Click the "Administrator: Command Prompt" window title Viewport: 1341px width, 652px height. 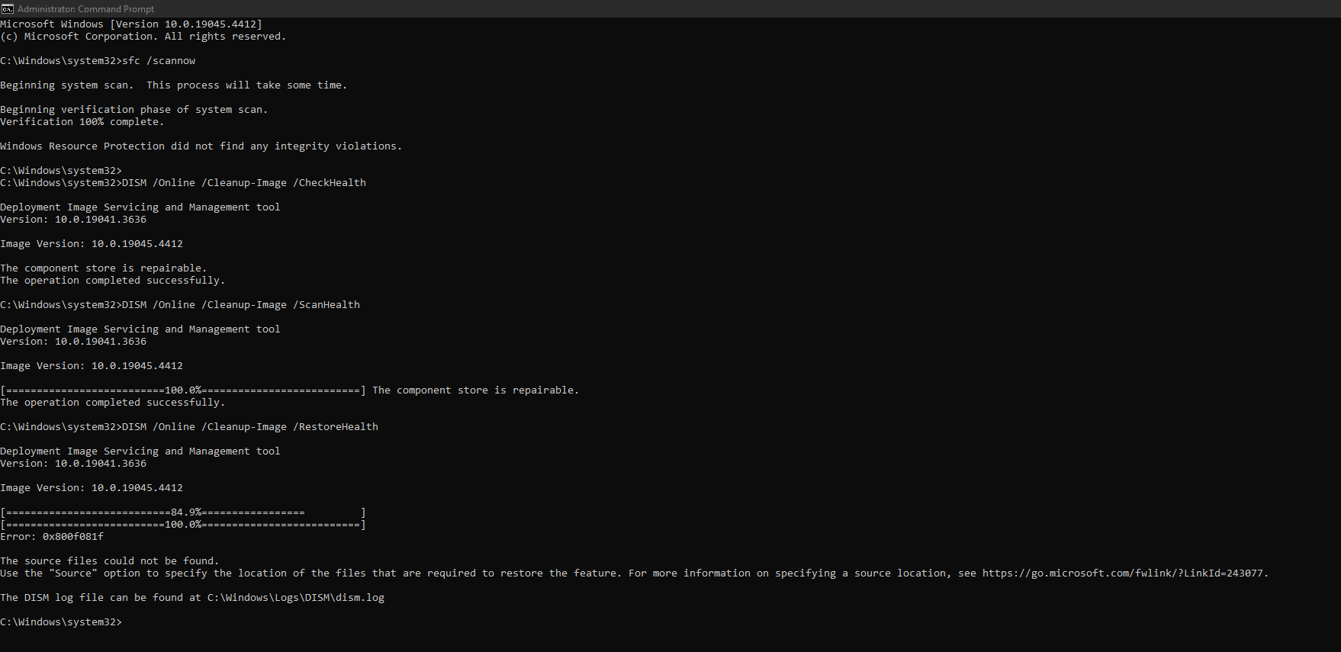(x=85, y=8)
